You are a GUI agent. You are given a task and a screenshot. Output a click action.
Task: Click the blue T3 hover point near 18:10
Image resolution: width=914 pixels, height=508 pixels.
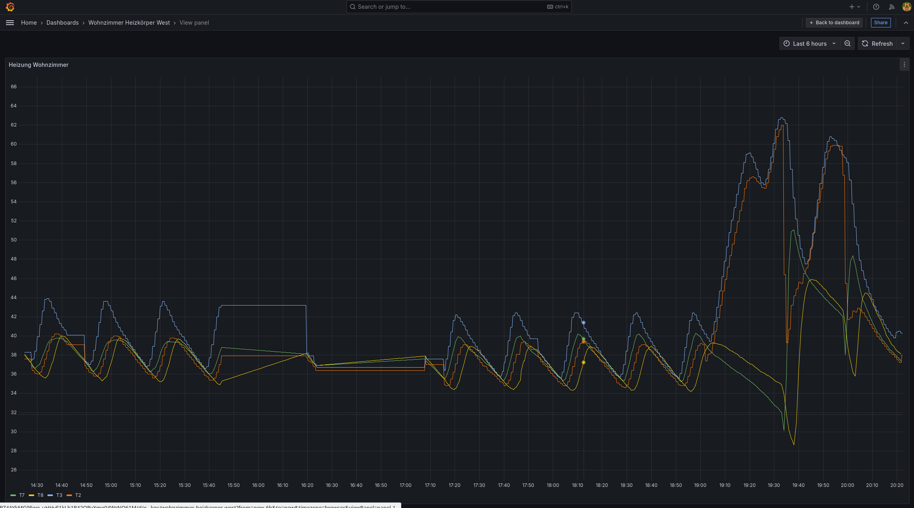click(x=584, y=323)
